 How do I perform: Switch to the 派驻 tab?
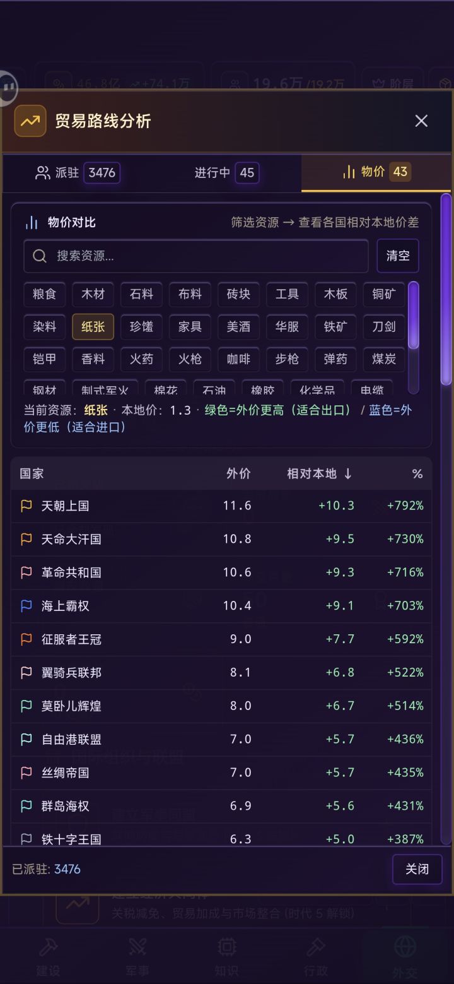point(77,172)
